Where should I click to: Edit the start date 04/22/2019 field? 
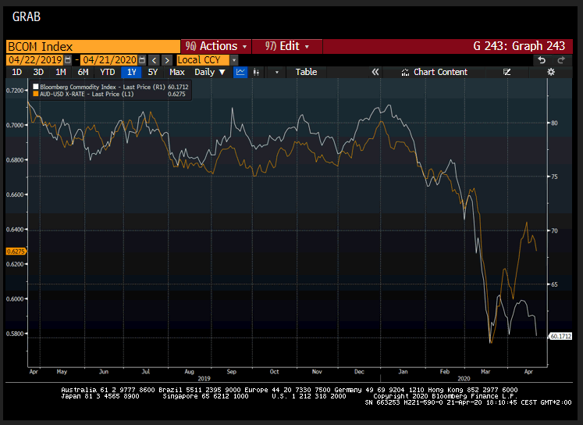35,60
